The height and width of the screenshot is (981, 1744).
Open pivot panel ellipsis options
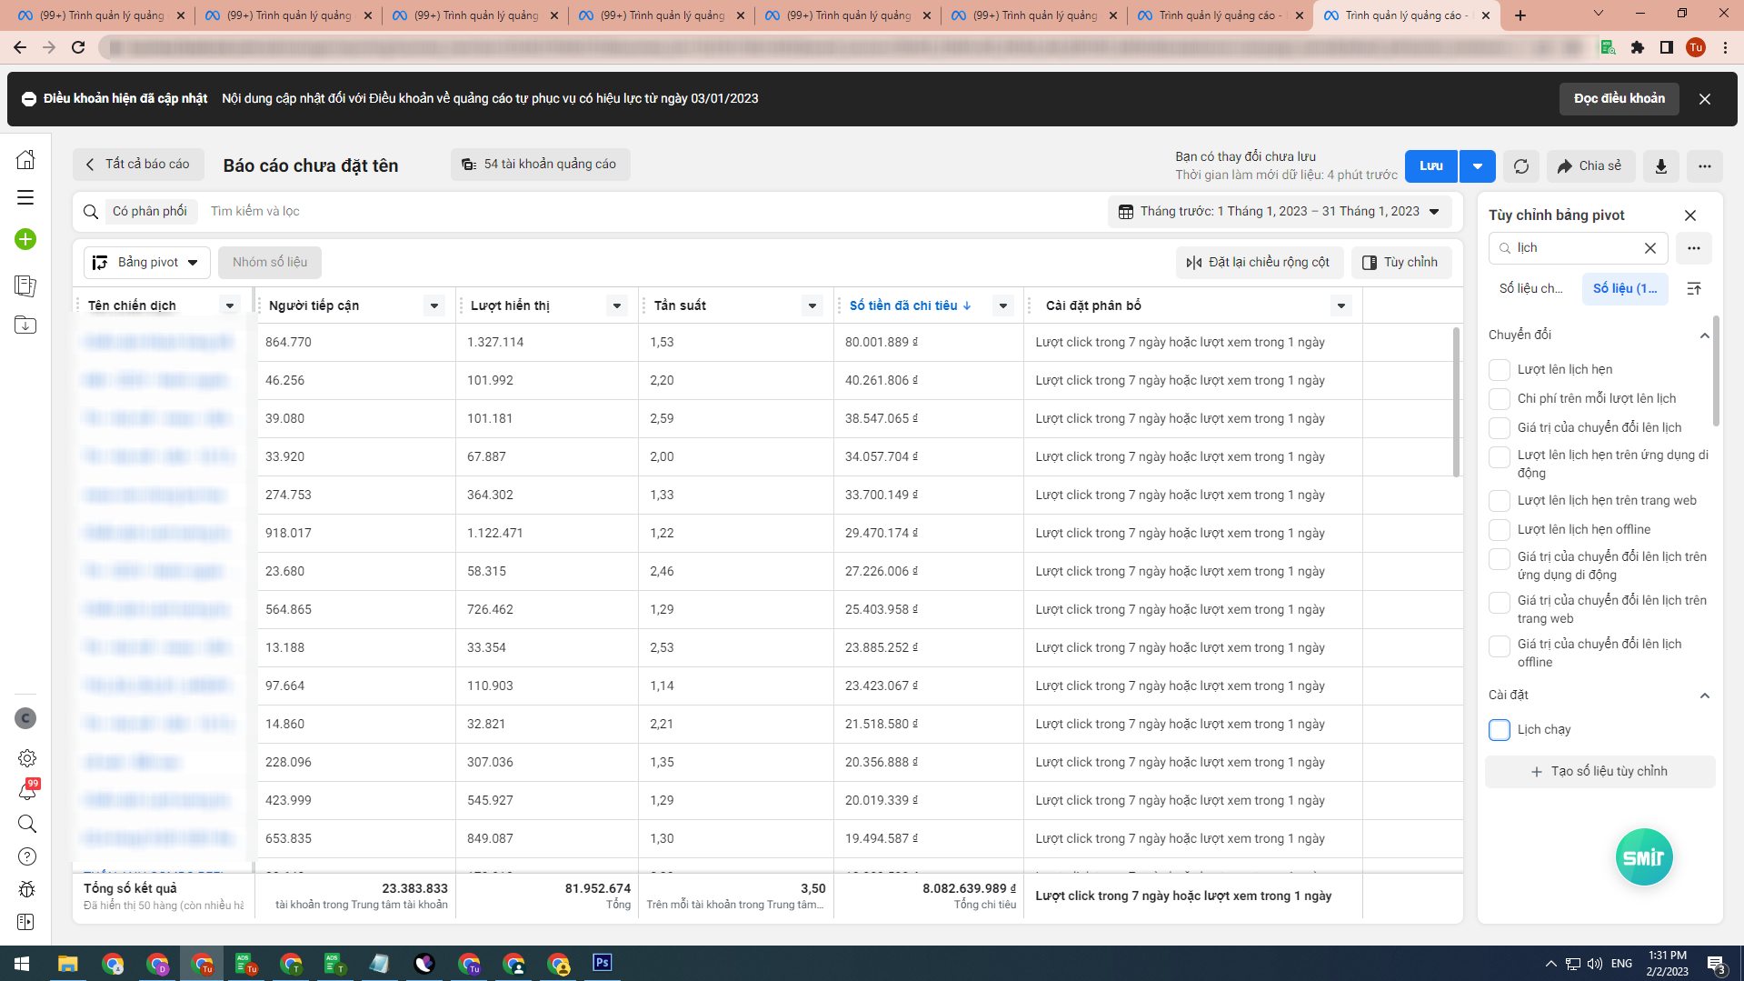1694,248
